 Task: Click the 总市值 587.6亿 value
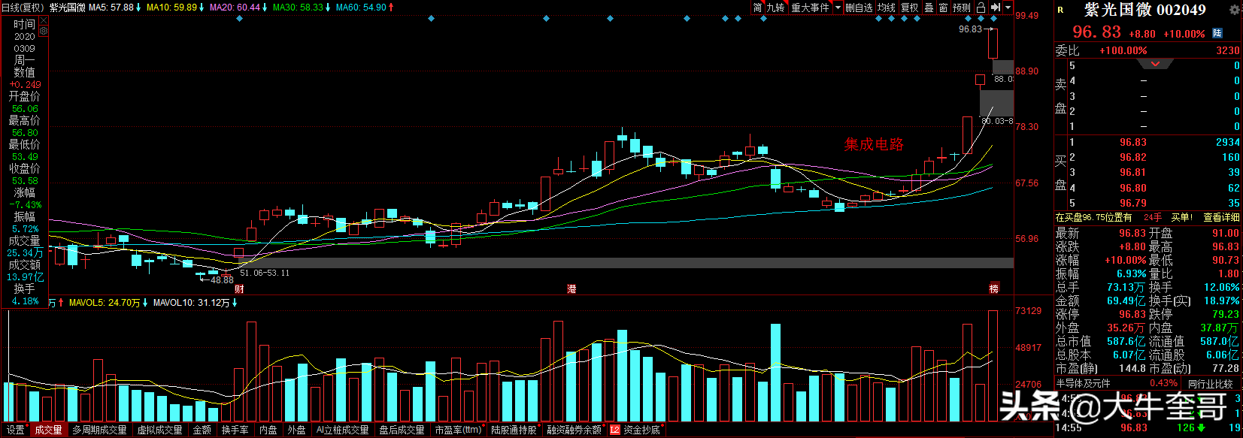pos(1126,341)
